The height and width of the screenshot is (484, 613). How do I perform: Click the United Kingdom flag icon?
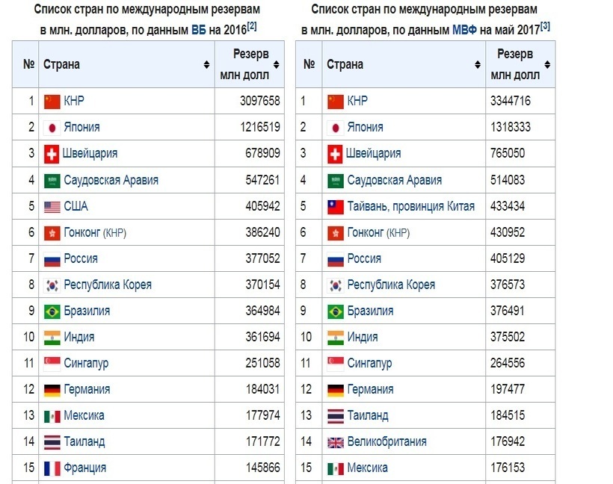335,441
